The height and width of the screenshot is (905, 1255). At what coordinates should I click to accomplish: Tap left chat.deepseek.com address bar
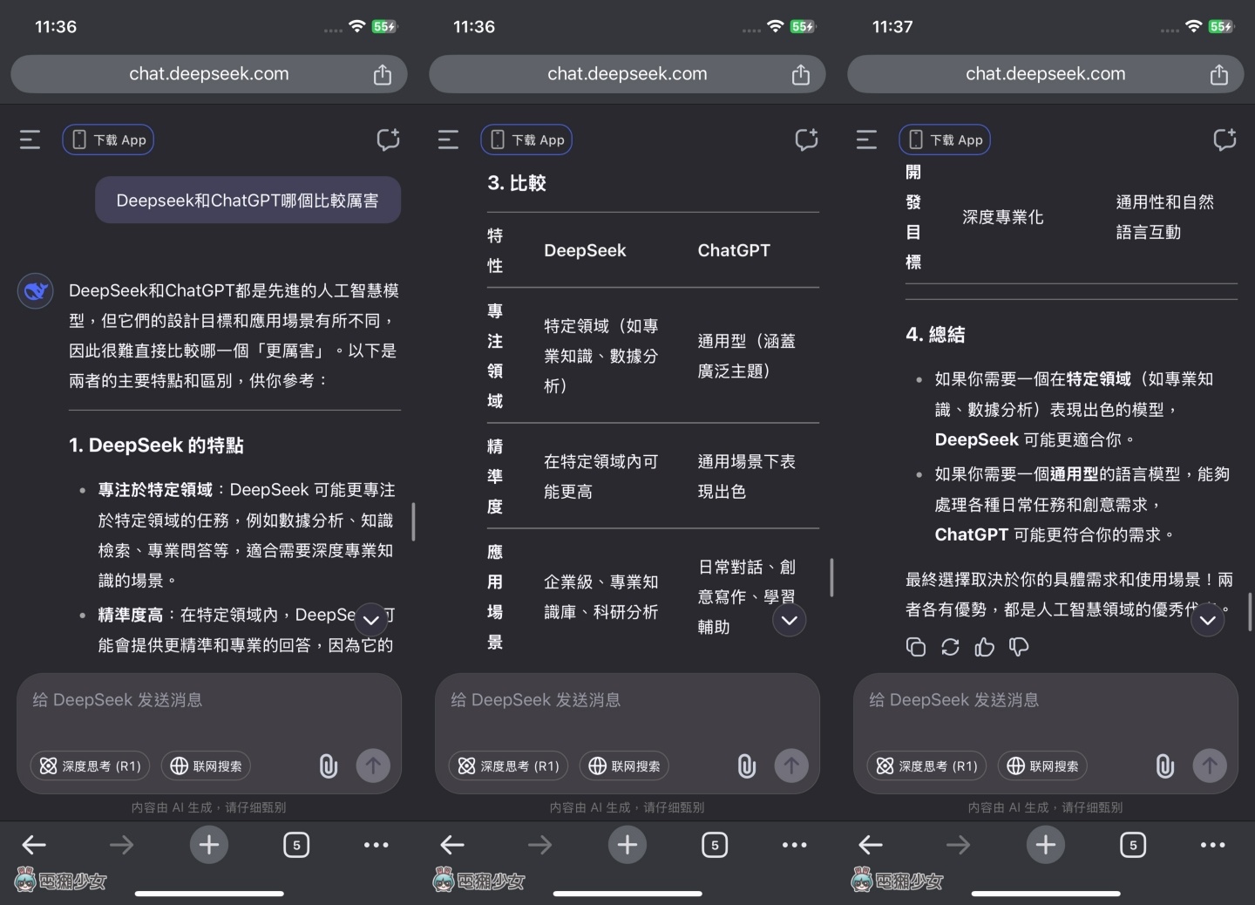click(209, 74)
